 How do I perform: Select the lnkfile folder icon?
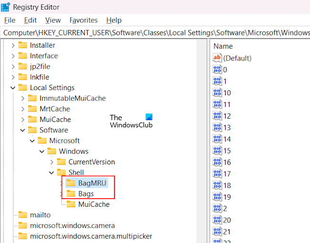click(x=22, y=77)
